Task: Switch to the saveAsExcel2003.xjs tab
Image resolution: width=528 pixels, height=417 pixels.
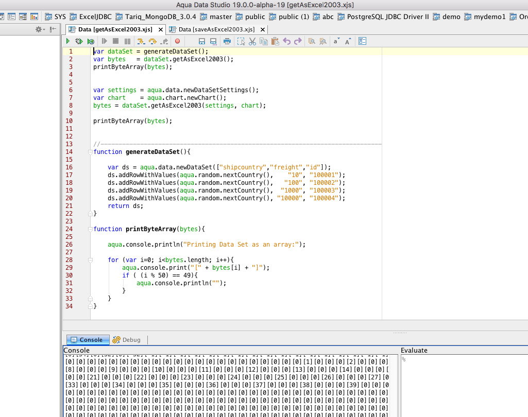Action: (x=216, y=30)
